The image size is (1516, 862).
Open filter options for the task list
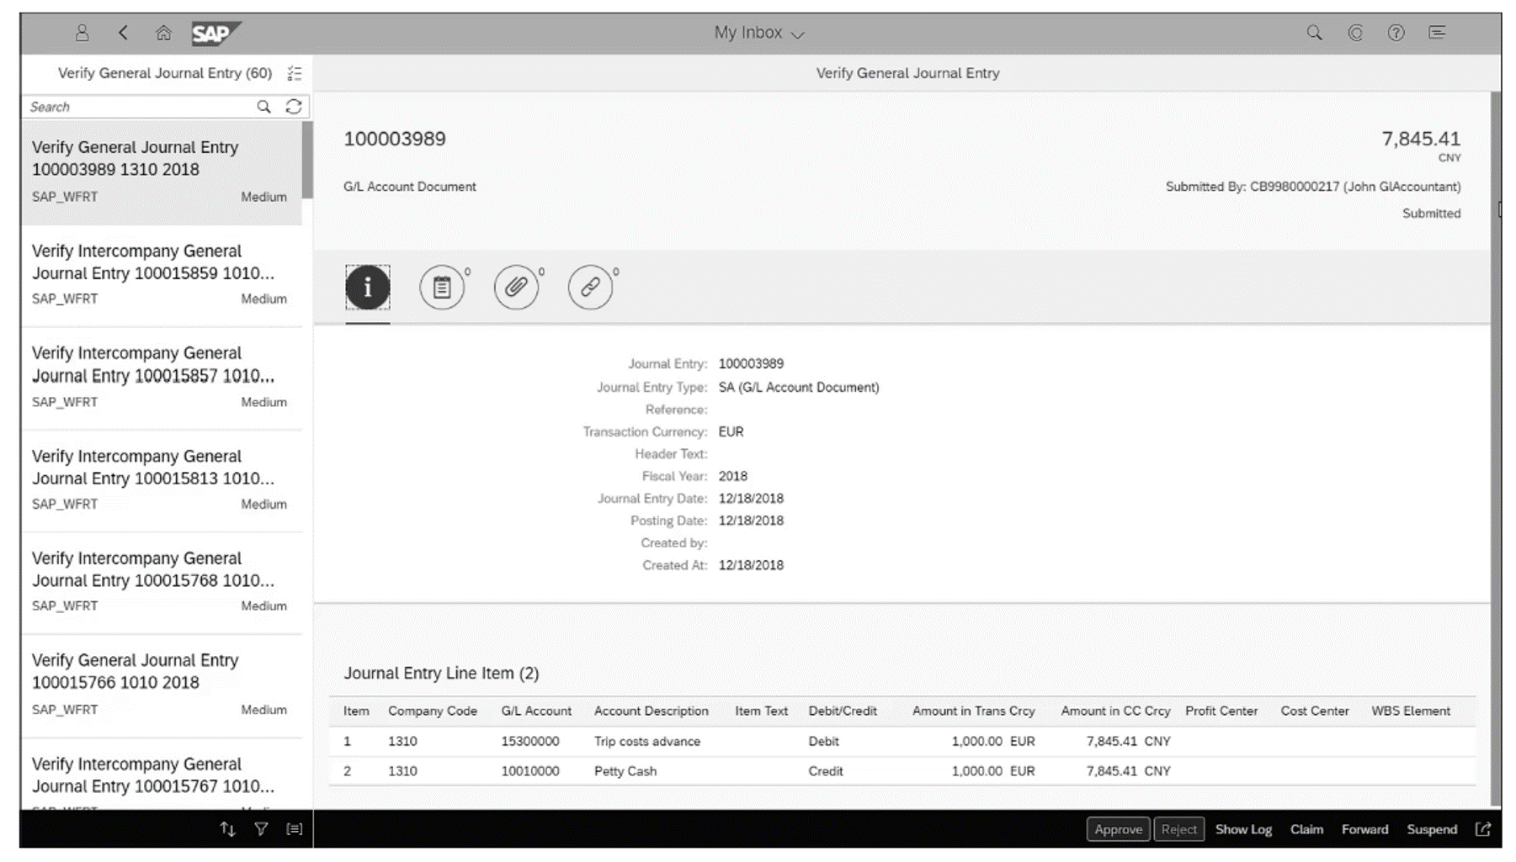262,828
